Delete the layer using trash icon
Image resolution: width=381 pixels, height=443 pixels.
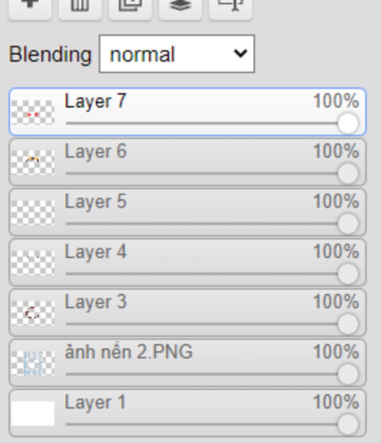(x=80, y=9)
